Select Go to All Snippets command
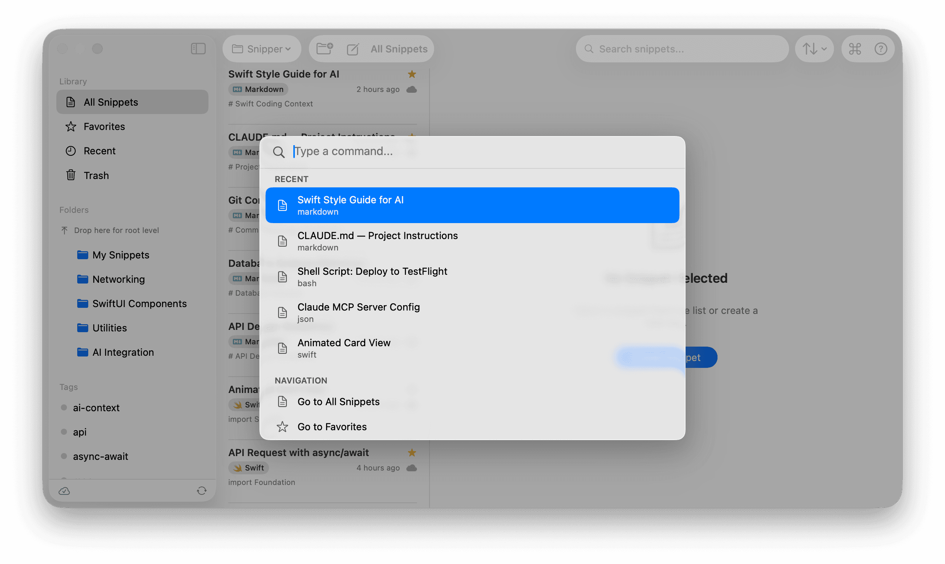The image size is (945, 564). pyautogui.click(x=338, y=401)
